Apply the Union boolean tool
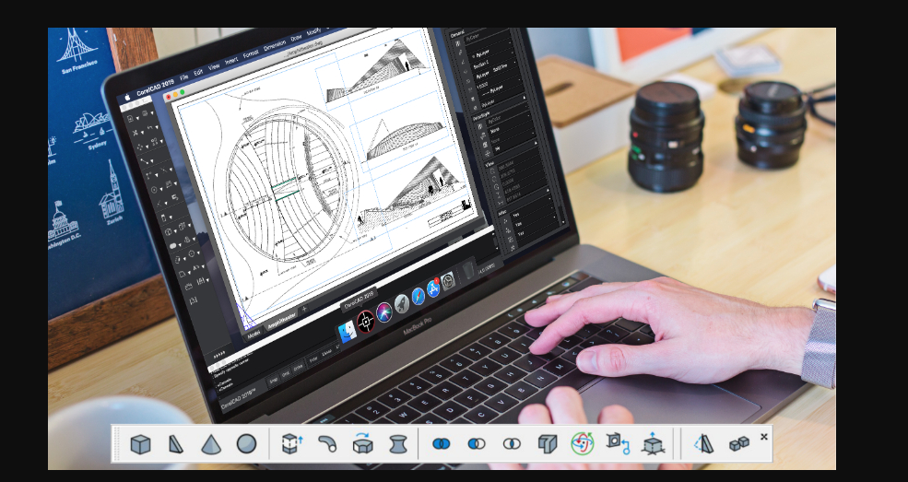The width and height of the screenshot is (908, 482). (x=442, y=443)
